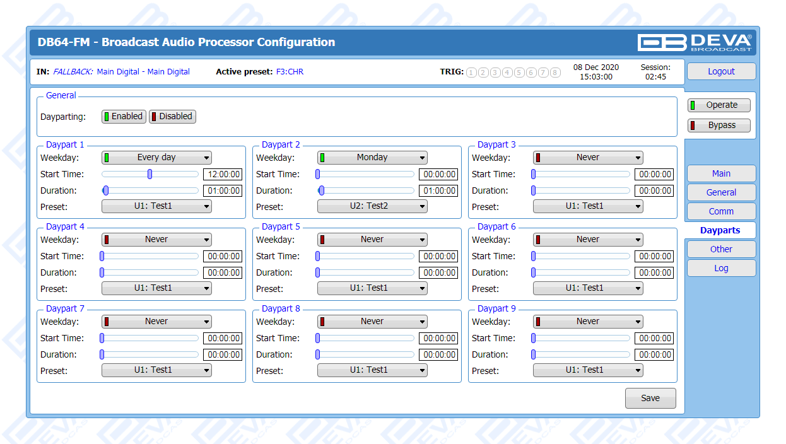This screenshot has width=786, height=444.
Task: Click trigger indicator number 2
Action: coord(483,73)
